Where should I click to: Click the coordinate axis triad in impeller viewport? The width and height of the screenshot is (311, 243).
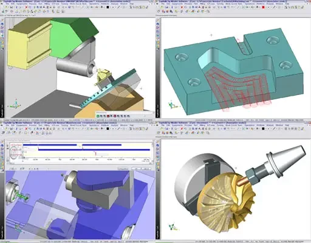[x=173, y=227]
